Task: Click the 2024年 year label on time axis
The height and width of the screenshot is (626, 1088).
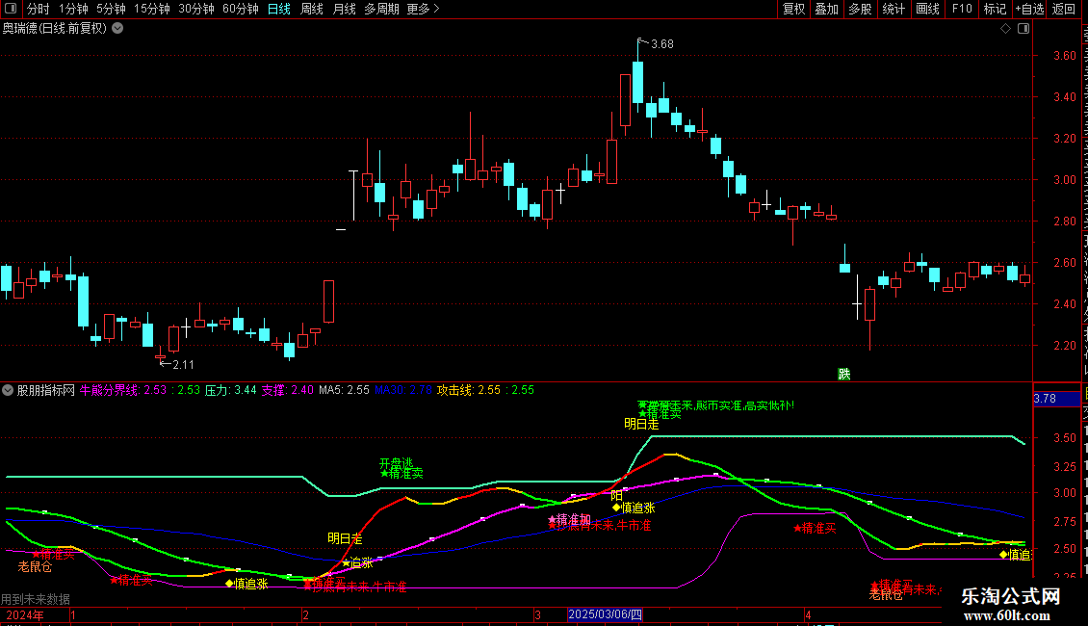Action: click(25, 614)
